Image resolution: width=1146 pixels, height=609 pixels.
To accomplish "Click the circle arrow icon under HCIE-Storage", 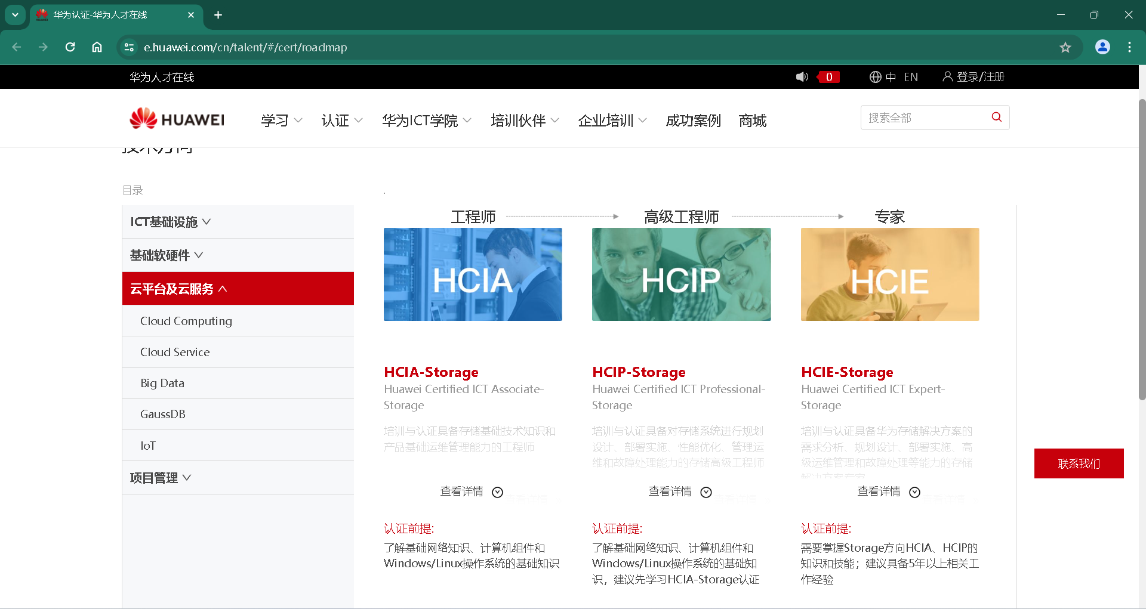I will click(x=914, y=492).
